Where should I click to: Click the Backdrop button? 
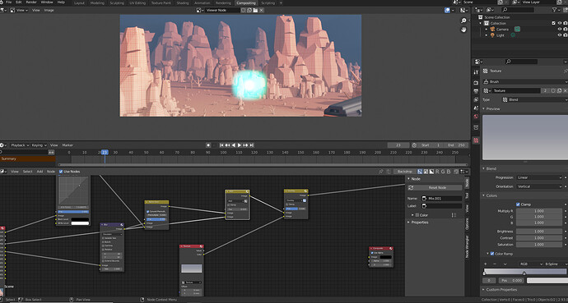[x=405, y=172]
